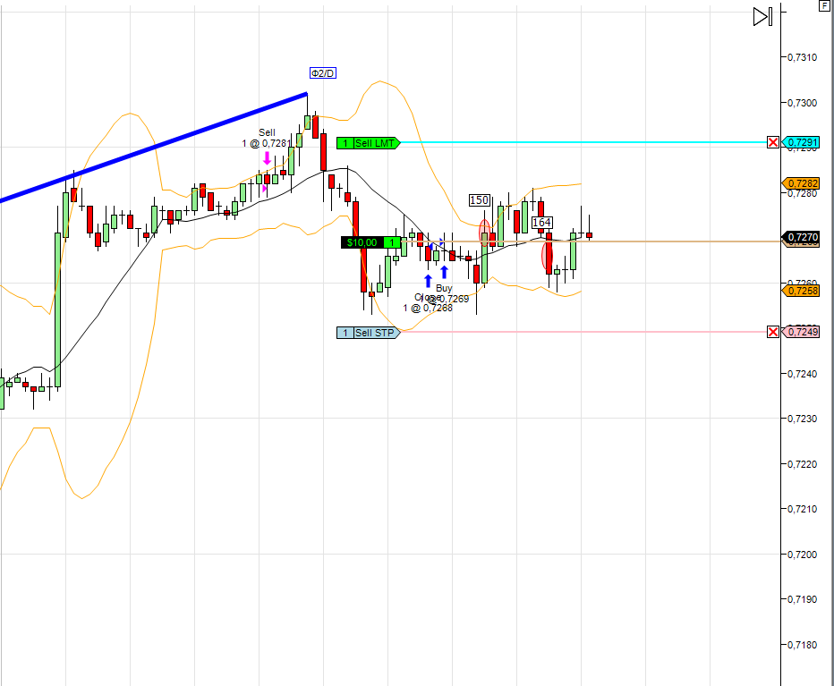The height and width of the screenshot is (686, 834).
Task: Click the red ellipse marker below label 150
Action: [x=484, y=233]
